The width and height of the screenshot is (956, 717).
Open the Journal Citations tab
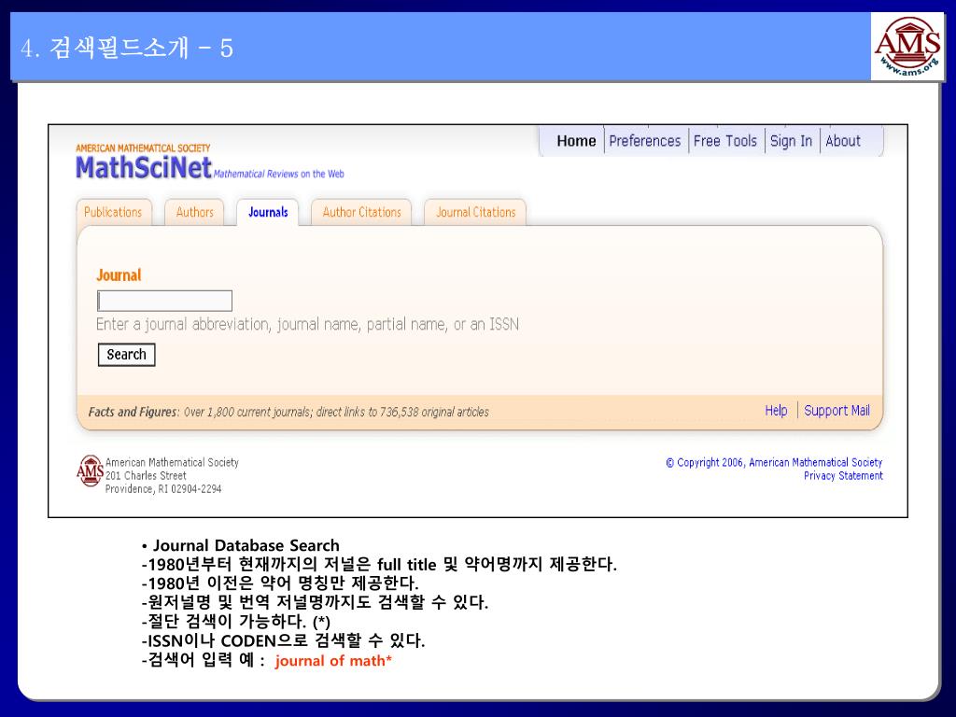point(475,212)
